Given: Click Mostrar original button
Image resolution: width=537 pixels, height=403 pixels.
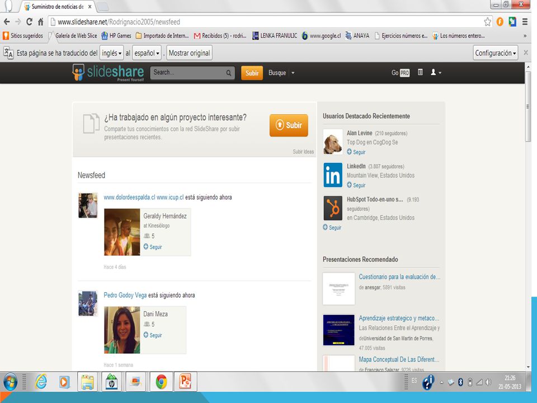Looking at the screenshot, I should [x=190, y=53].
